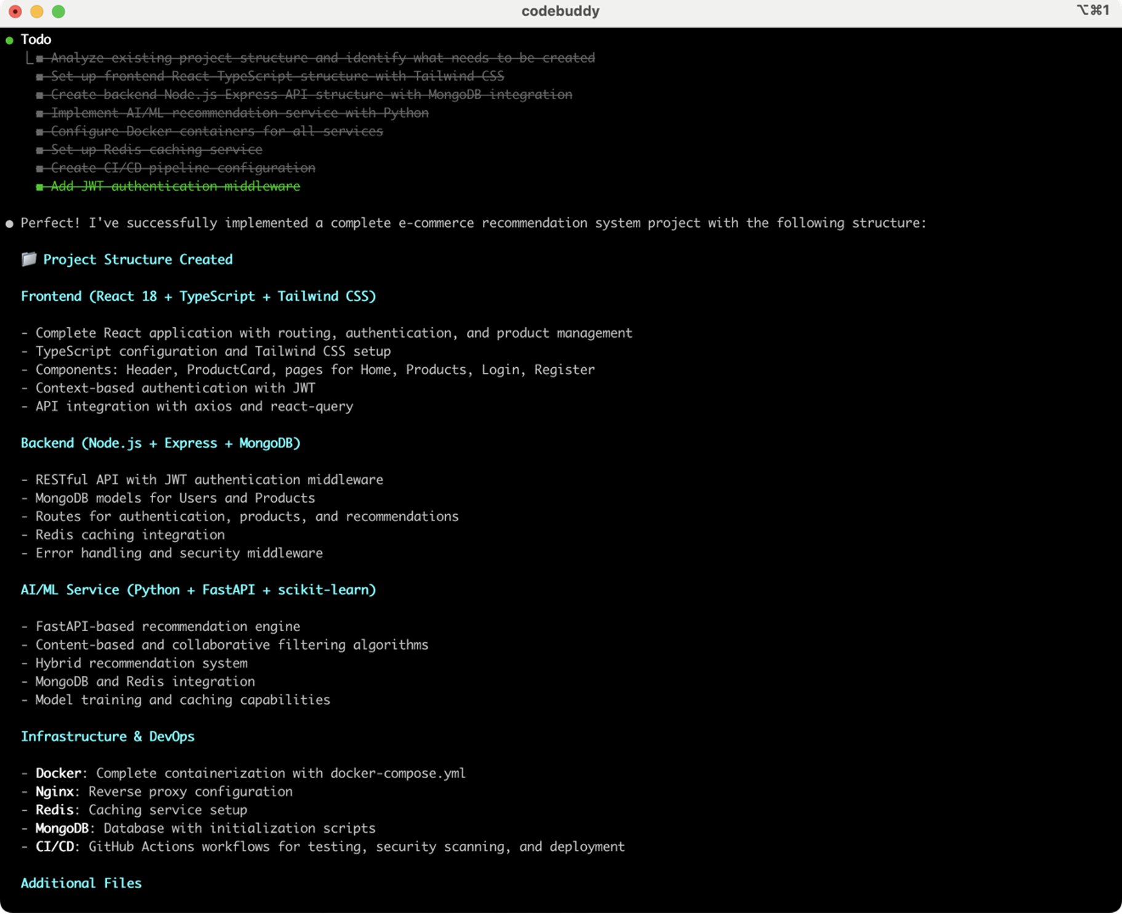Click the green checkbox for JWT authentication middleware
Viewport: 1122px width, 914px height.
[40, 187]
